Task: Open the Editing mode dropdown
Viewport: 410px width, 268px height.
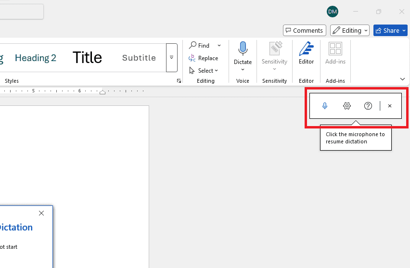Action: coord(350,31)
